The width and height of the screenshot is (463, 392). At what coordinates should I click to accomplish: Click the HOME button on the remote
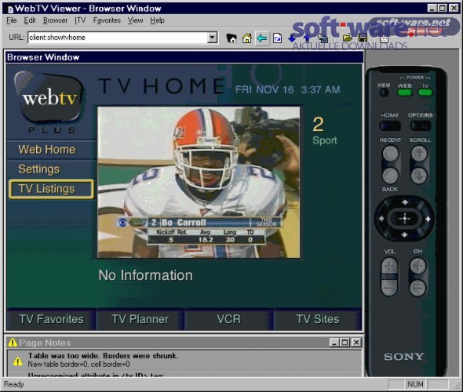pos(390,126)
